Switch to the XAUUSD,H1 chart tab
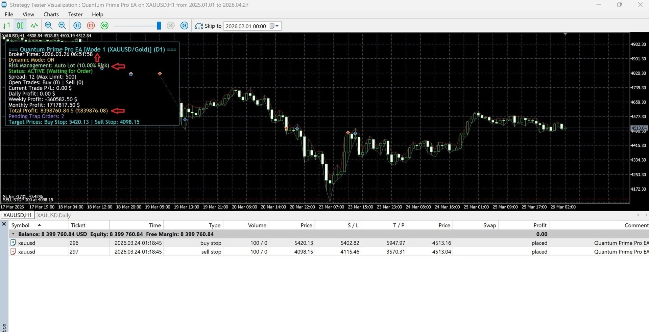The width and height of the screenshot is (649, 332). click(x=18, y=215)
